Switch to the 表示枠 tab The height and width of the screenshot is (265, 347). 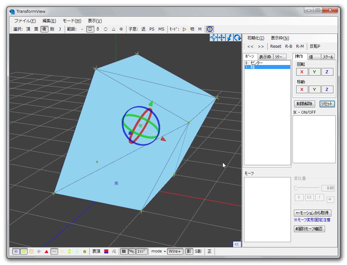point(265,57)
